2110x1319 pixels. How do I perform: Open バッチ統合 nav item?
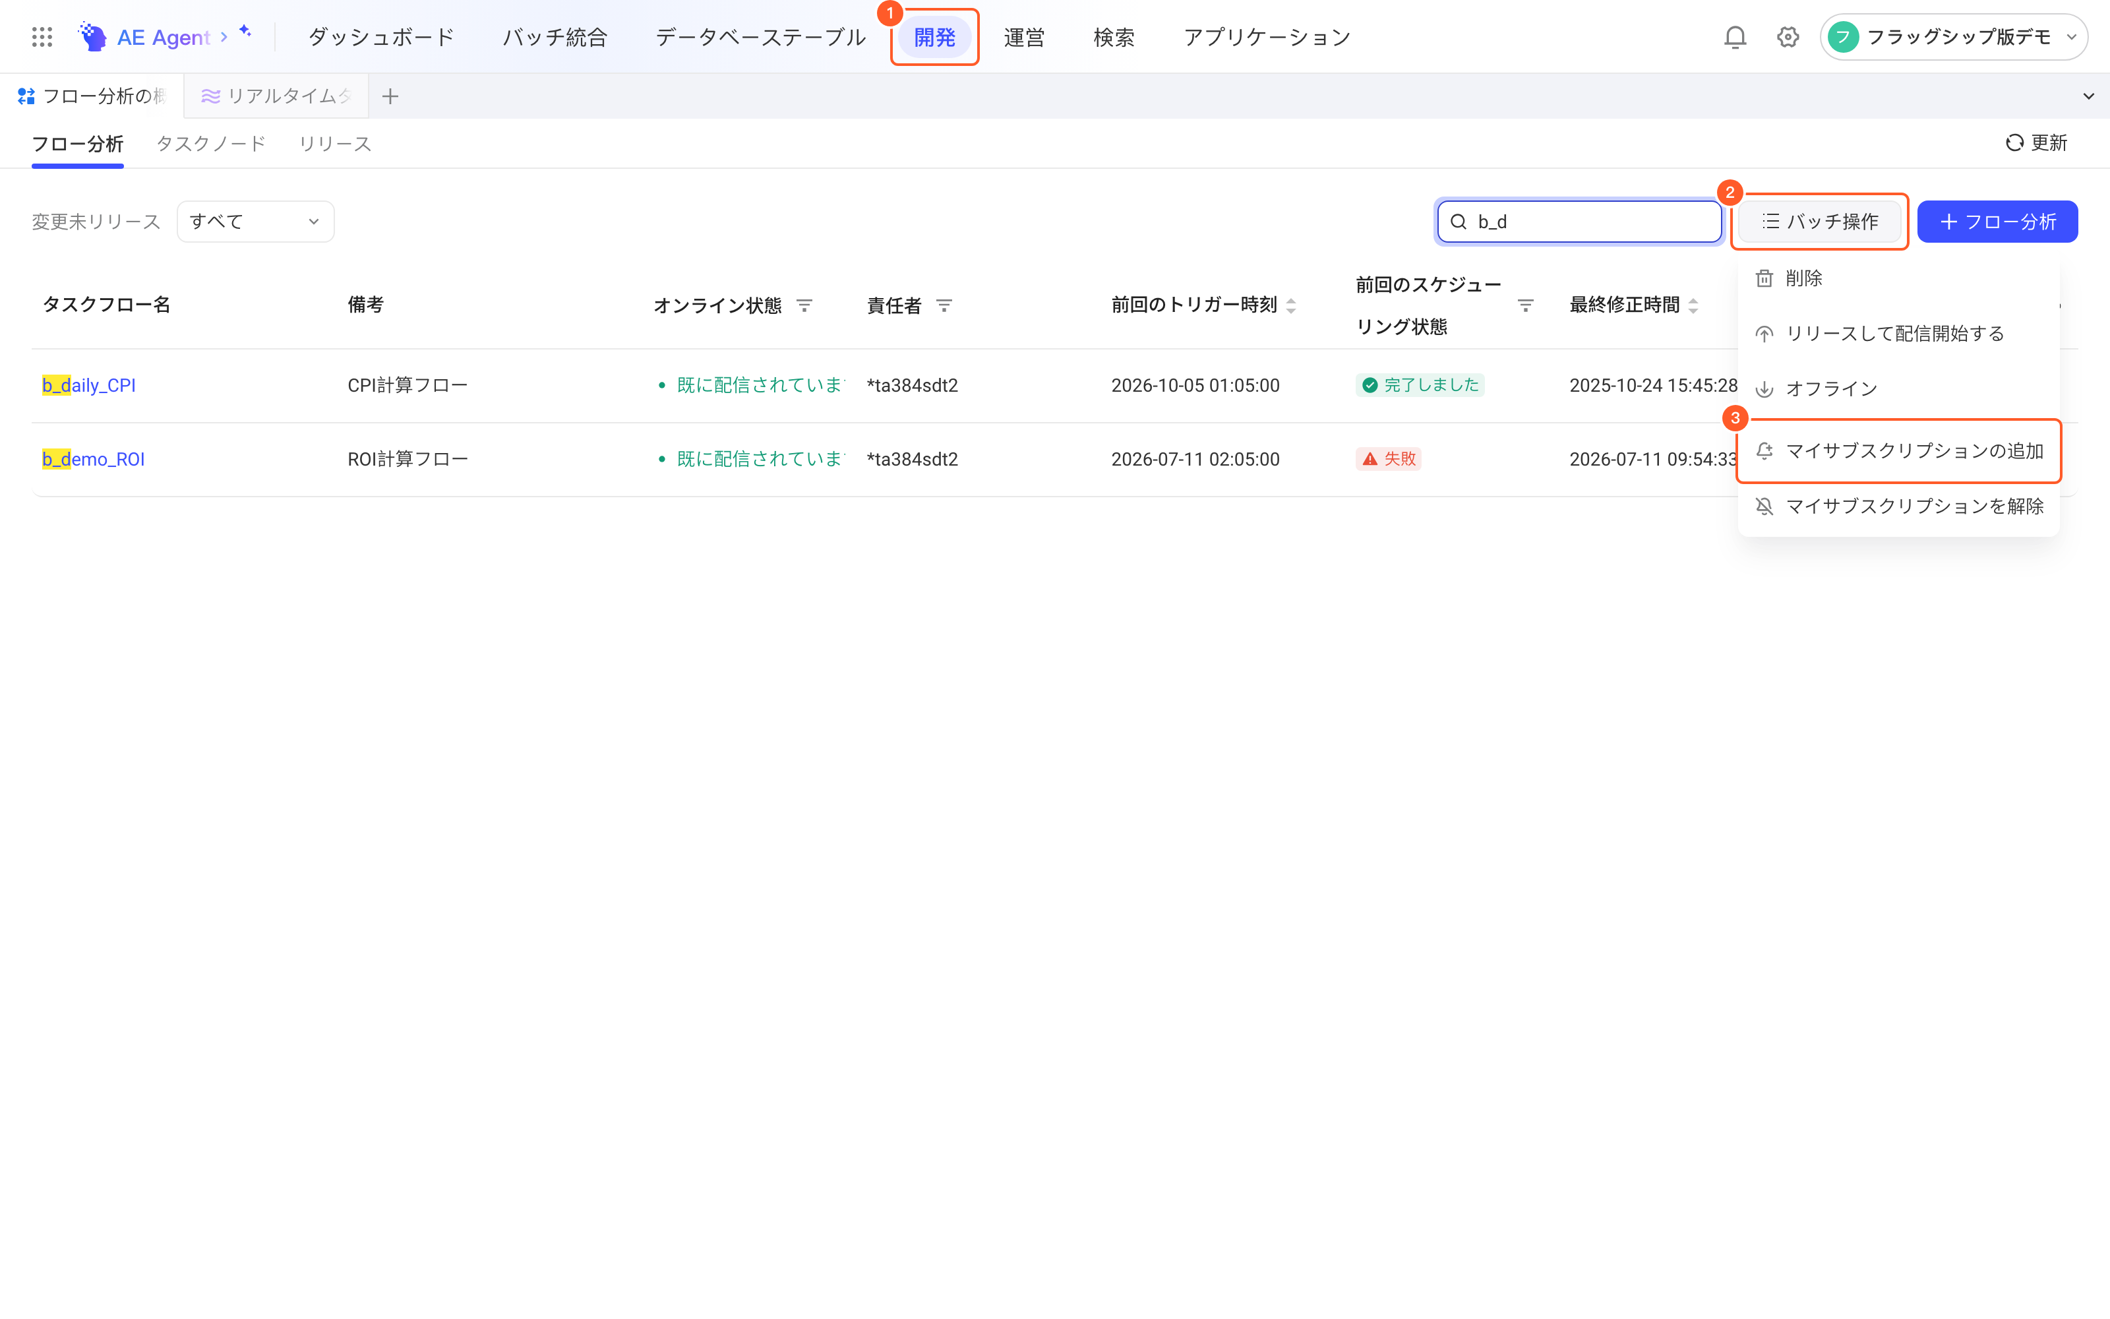(555, 37)
